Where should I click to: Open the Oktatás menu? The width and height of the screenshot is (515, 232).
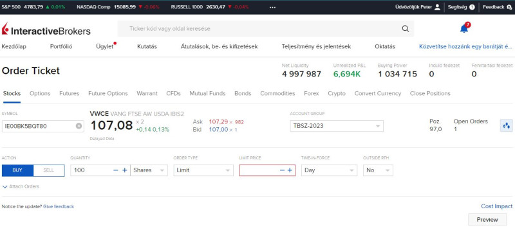pos(385,46)
